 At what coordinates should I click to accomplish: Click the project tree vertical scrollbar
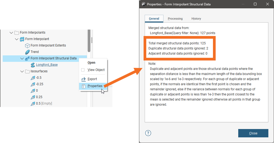(x=89, y=41)
